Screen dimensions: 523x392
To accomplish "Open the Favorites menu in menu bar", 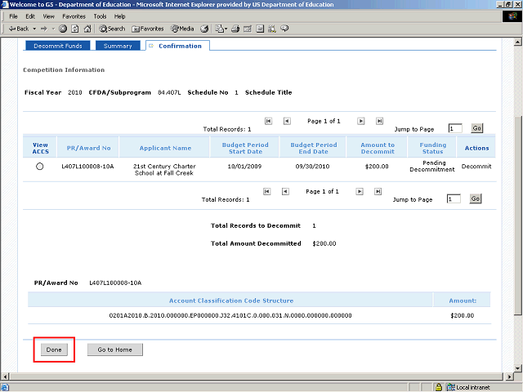I will [74, 16].
